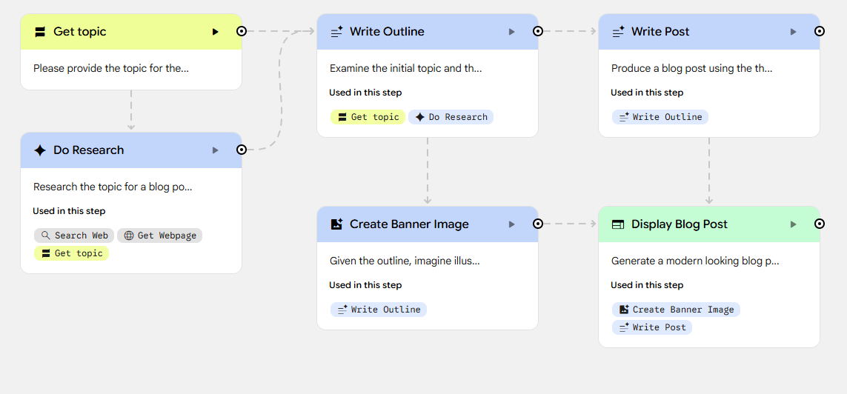This screenshot has width=847, height=394.
Task: Click the sparkle icon on Do Research
Action: (x=40, y=150)
